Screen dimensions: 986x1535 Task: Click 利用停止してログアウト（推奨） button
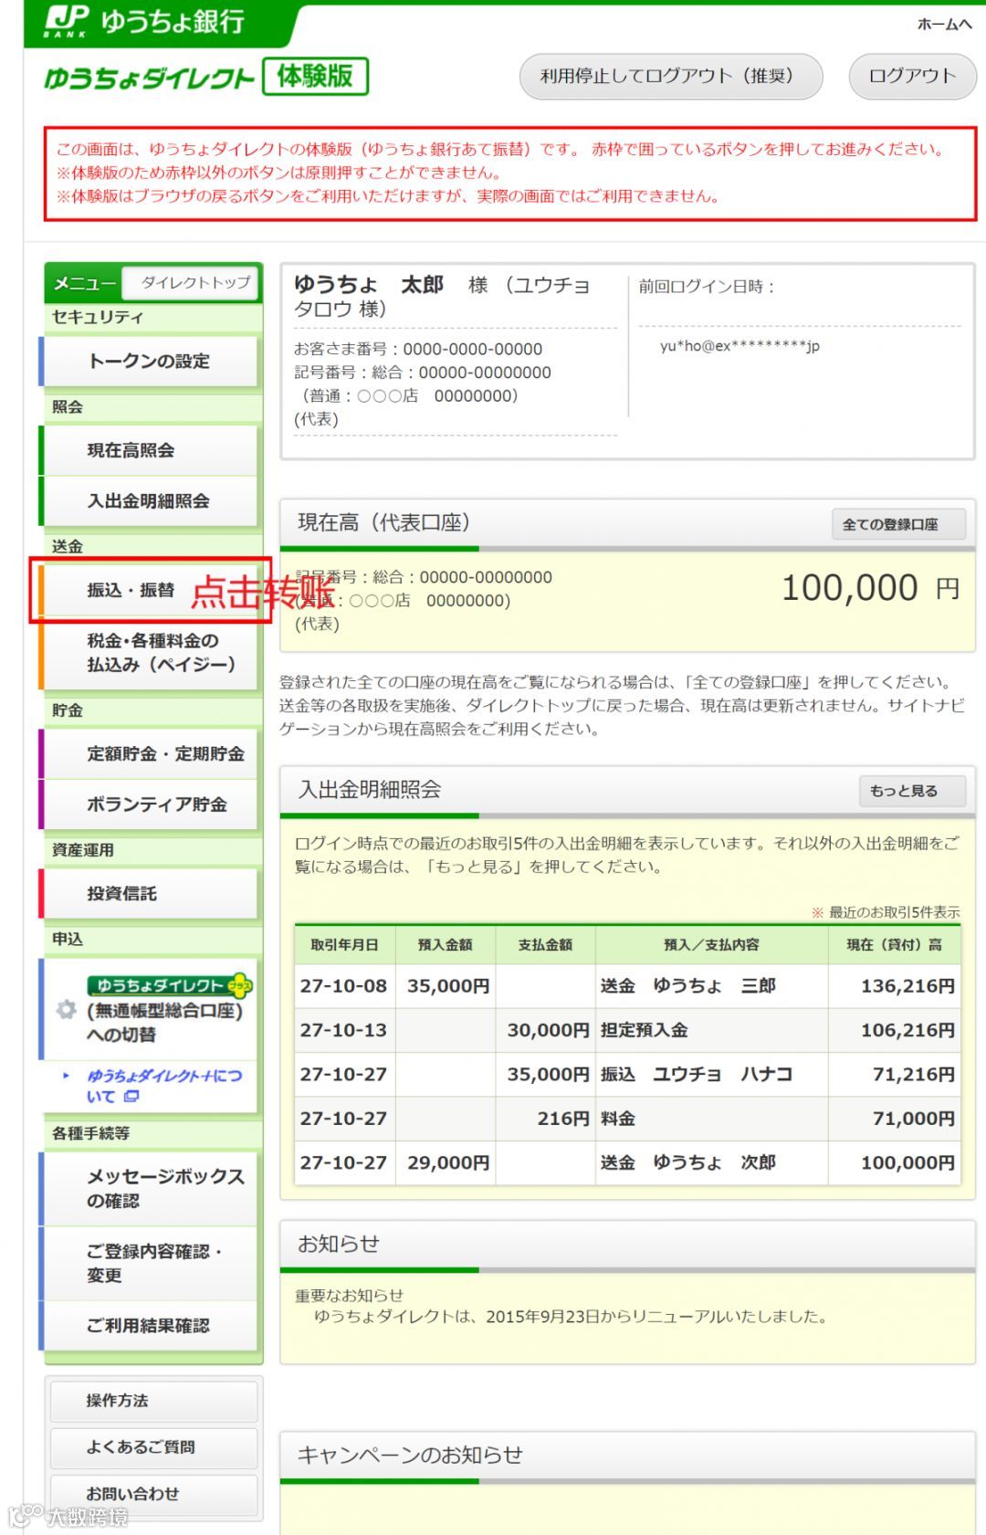(671, 77)
